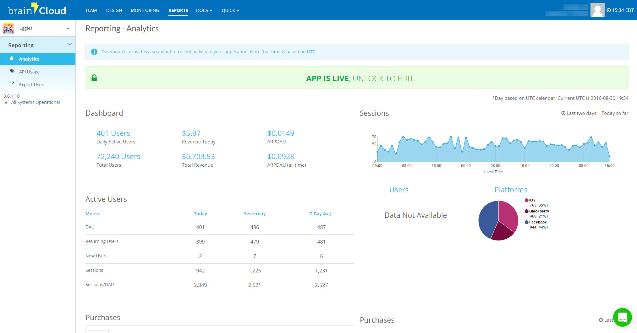Image resolution: width=637 pixels, height=333 pixels.
Task: Switch to the MONITORING tab
Action: point(145,10)
